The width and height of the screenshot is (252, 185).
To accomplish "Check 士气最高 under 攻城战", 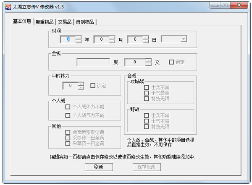I will click(x=146, y=93).
